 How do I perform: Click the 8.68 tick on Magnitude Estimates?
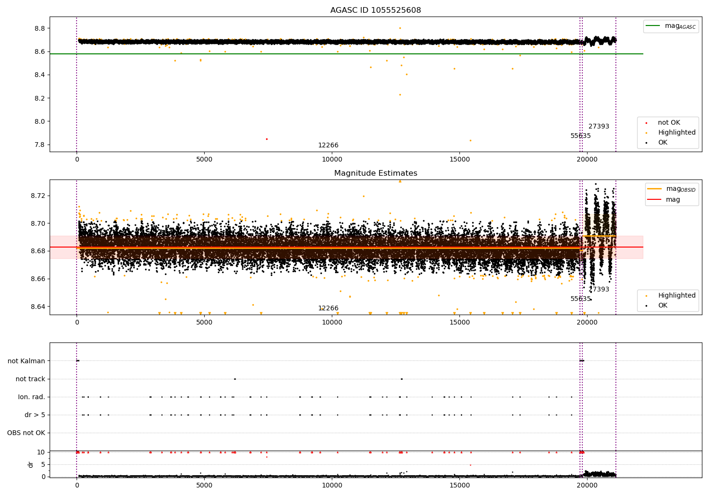(x=37, y=251)
